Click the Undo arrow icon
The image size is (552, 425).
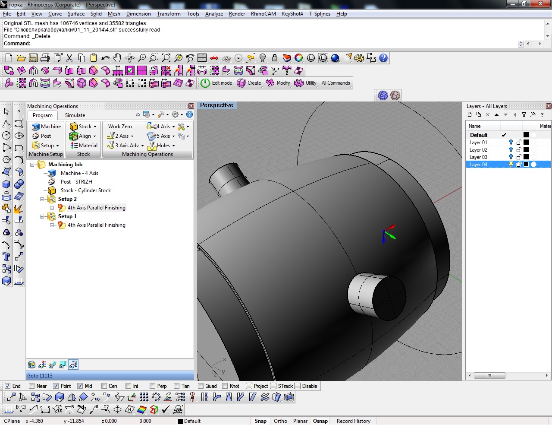[x=105, y=58]
